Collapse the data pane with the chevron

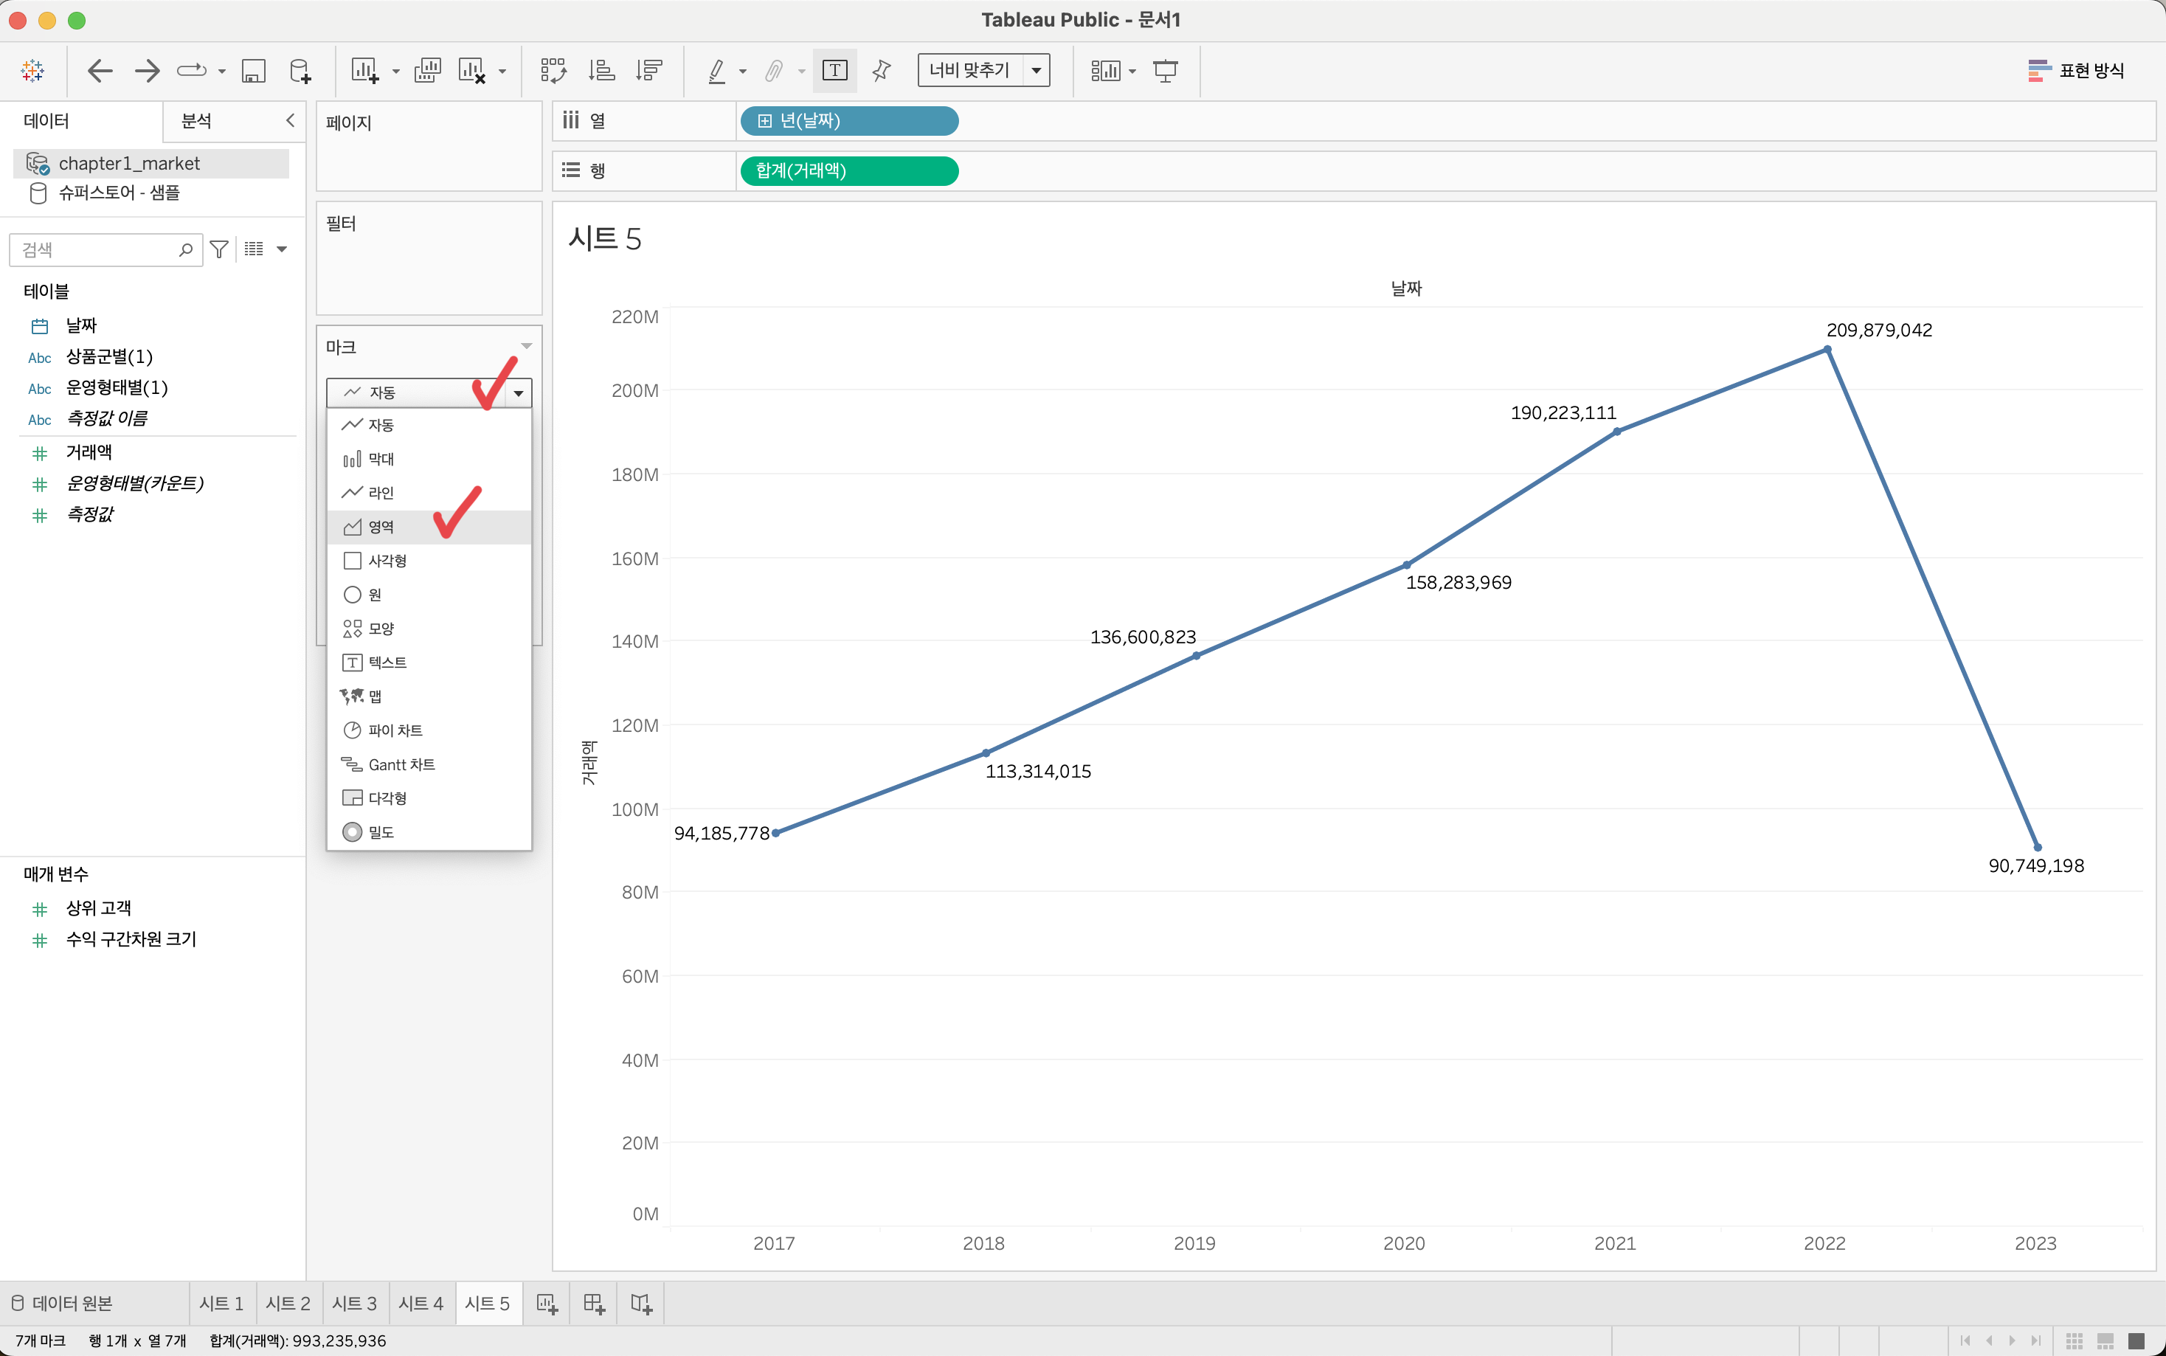290,120
